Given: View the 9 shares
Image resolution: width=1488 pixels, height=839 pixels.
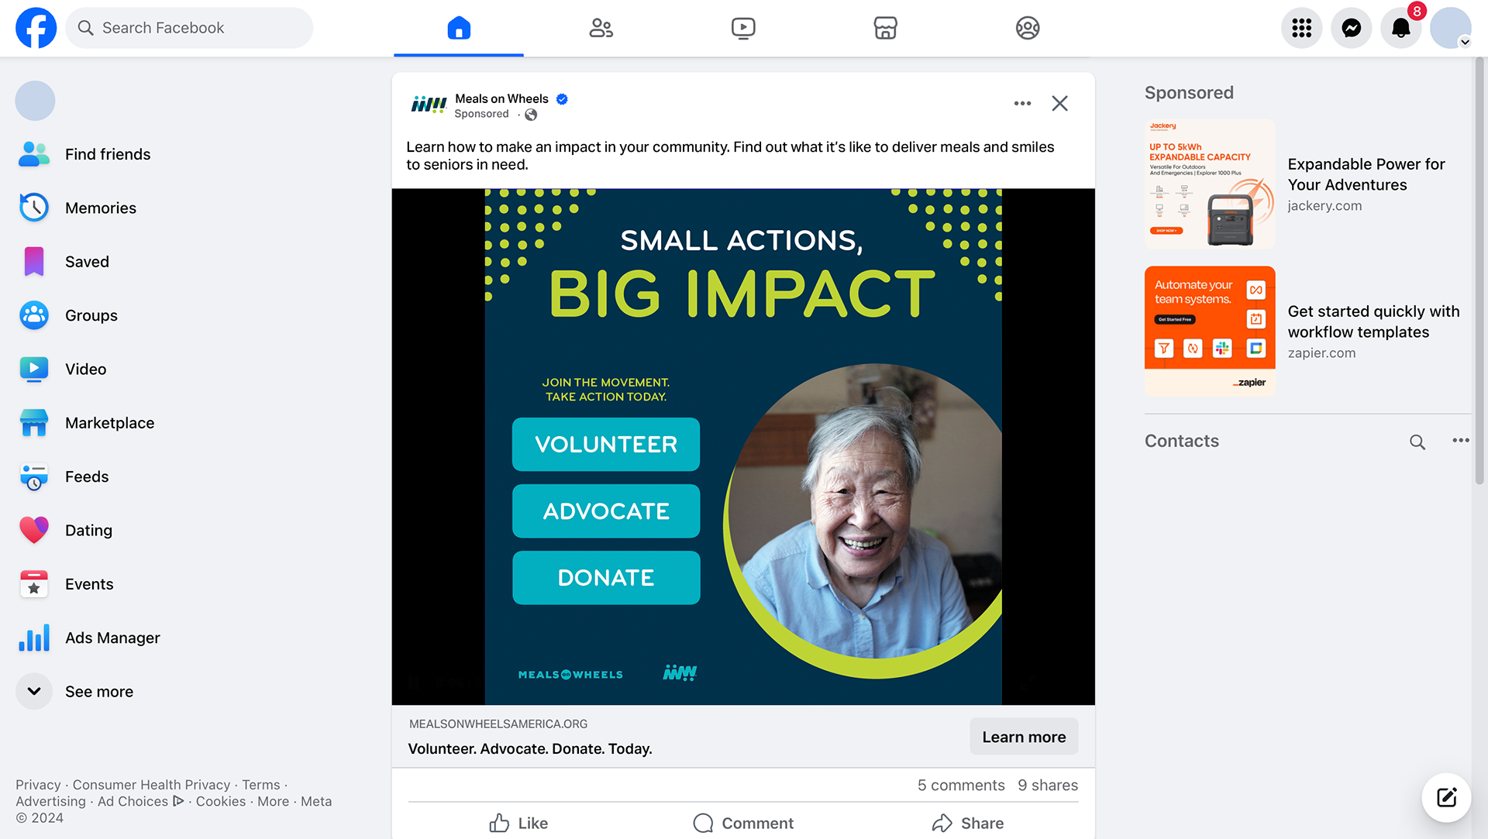Looking at the screenshot, I should [x=1048, y=785].
